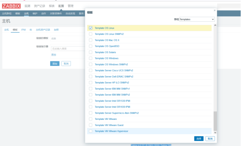Click the ZABBIX logo
Image resolution: width=241 pixels, height=146 pixels.
click(x=11, y=6)
